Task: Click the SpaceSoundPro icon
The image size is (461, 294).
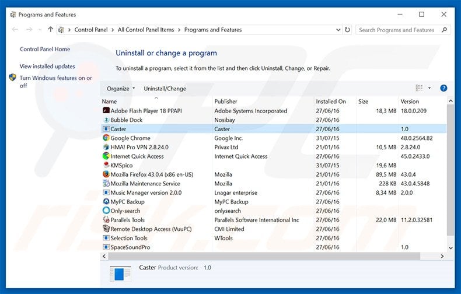Action: 106,247
